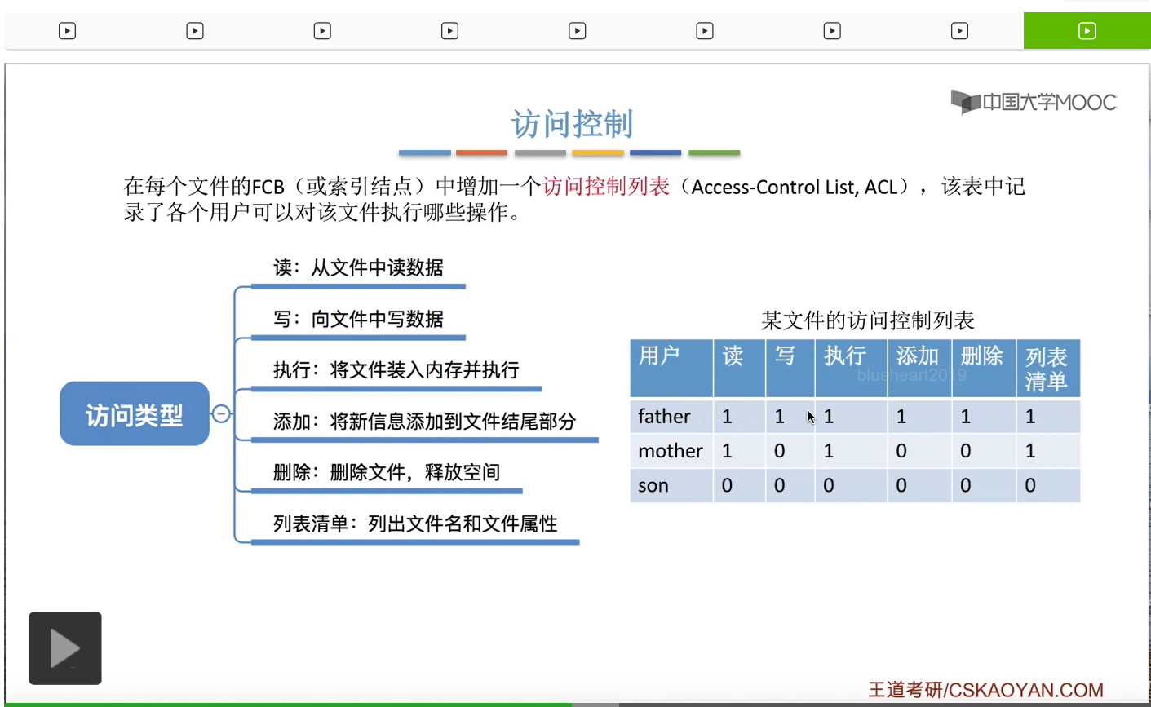Select the branch 添加：将新信息添加到文件结尾部分
The width and height of the screenshot is (1151, 707).
[424, 422]
